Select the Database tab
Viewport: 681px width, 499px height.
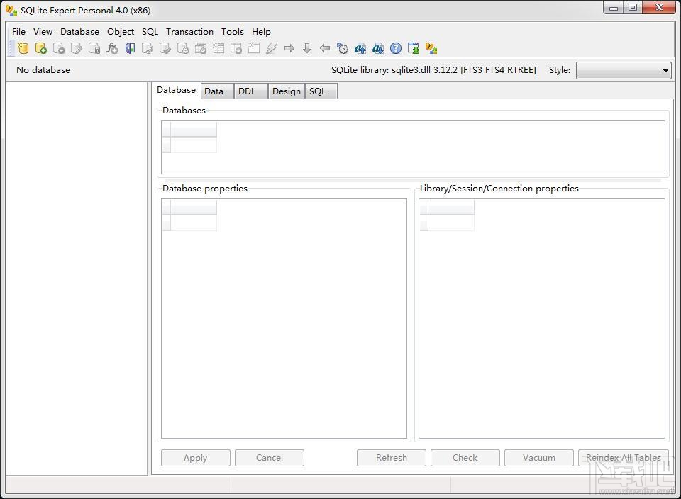click(177, 90)
